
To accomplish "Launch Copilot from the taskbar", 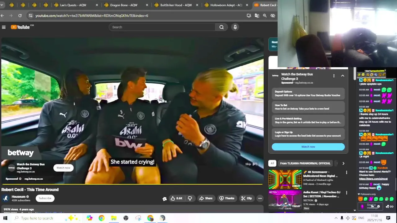I will (x=89, y=218).
